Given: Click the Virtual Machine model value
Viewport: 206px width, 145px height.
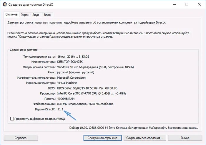Looking at the screenshot, I should click(x=67, y=83).
